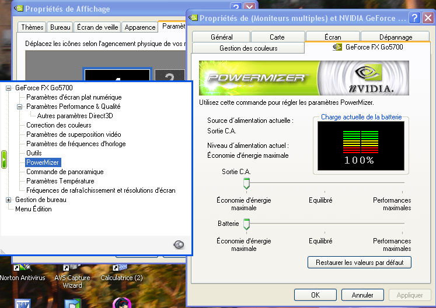The height and width of the screenshot is (308, 436).
Task: Set Sortie C.A. slider to Equilibré
Action: (325, 183)
